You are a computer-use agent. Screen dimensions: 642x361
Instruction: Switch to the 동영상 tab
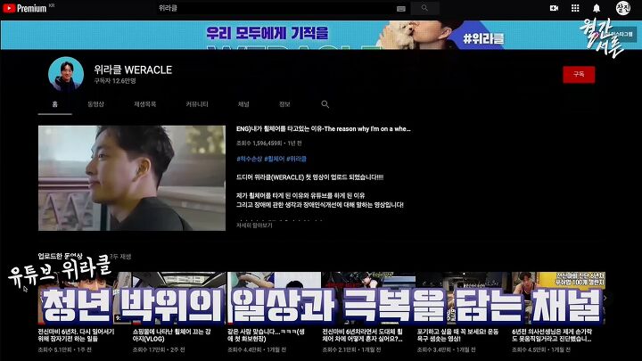click(95, 104)
